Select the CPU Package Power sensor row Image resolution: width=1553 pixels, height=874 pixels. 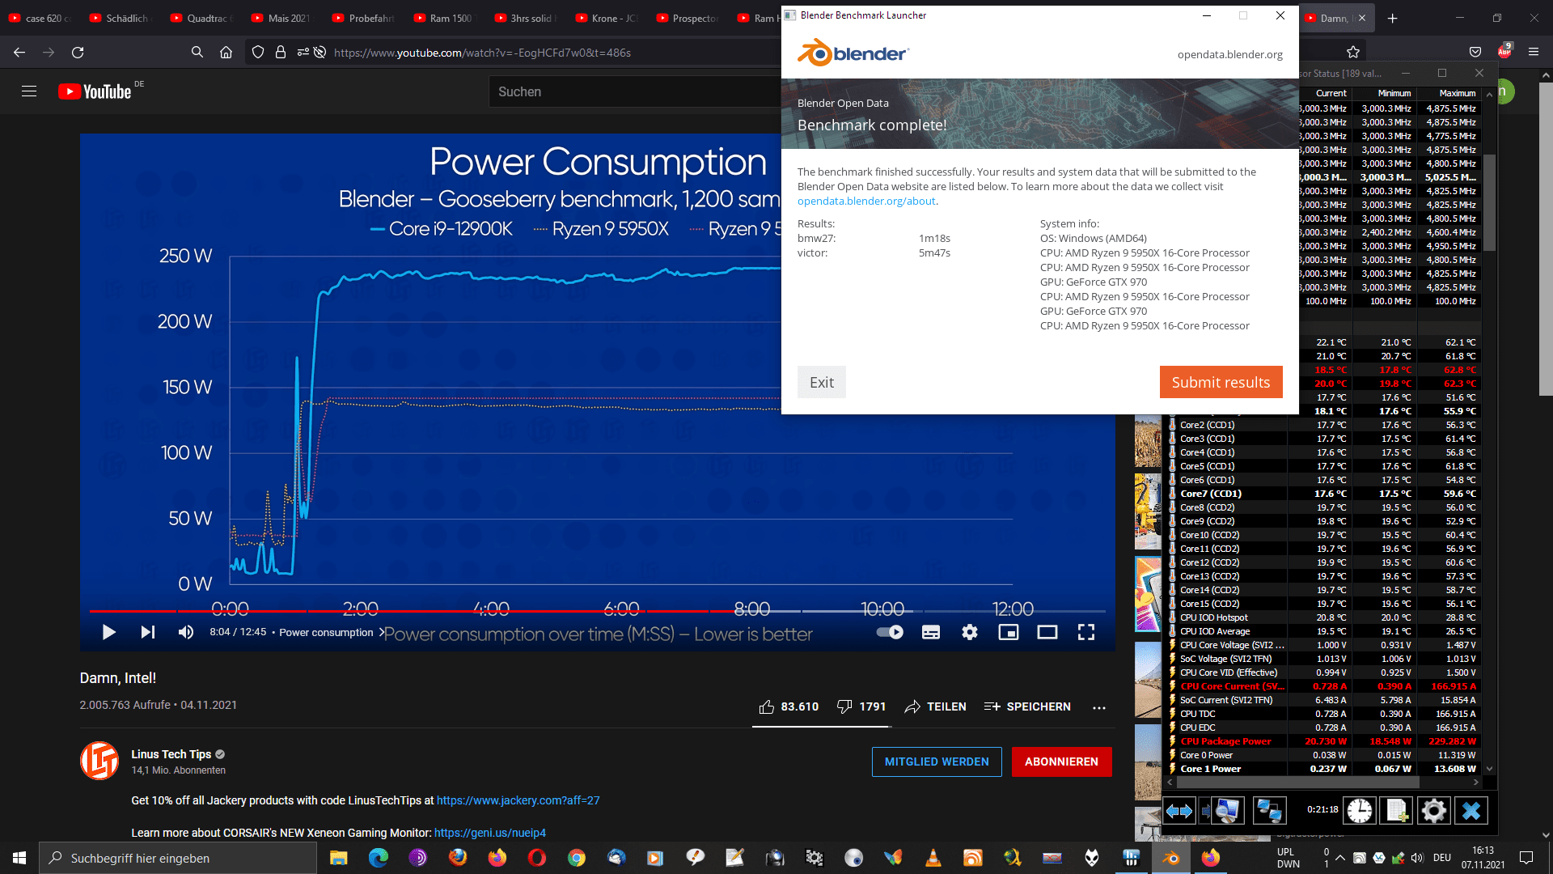tap(1324, 741)
